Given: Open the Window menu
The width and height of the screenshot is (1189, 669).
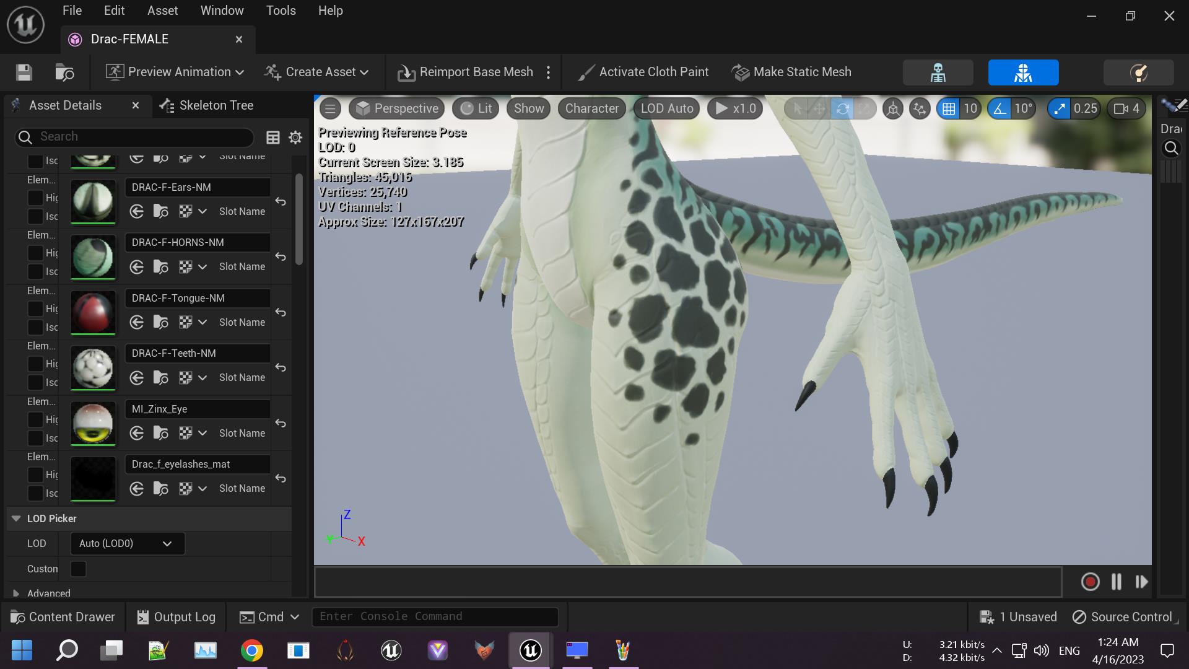Looking at the screenshot, I should pyautogui.click(x=222, y=11).
